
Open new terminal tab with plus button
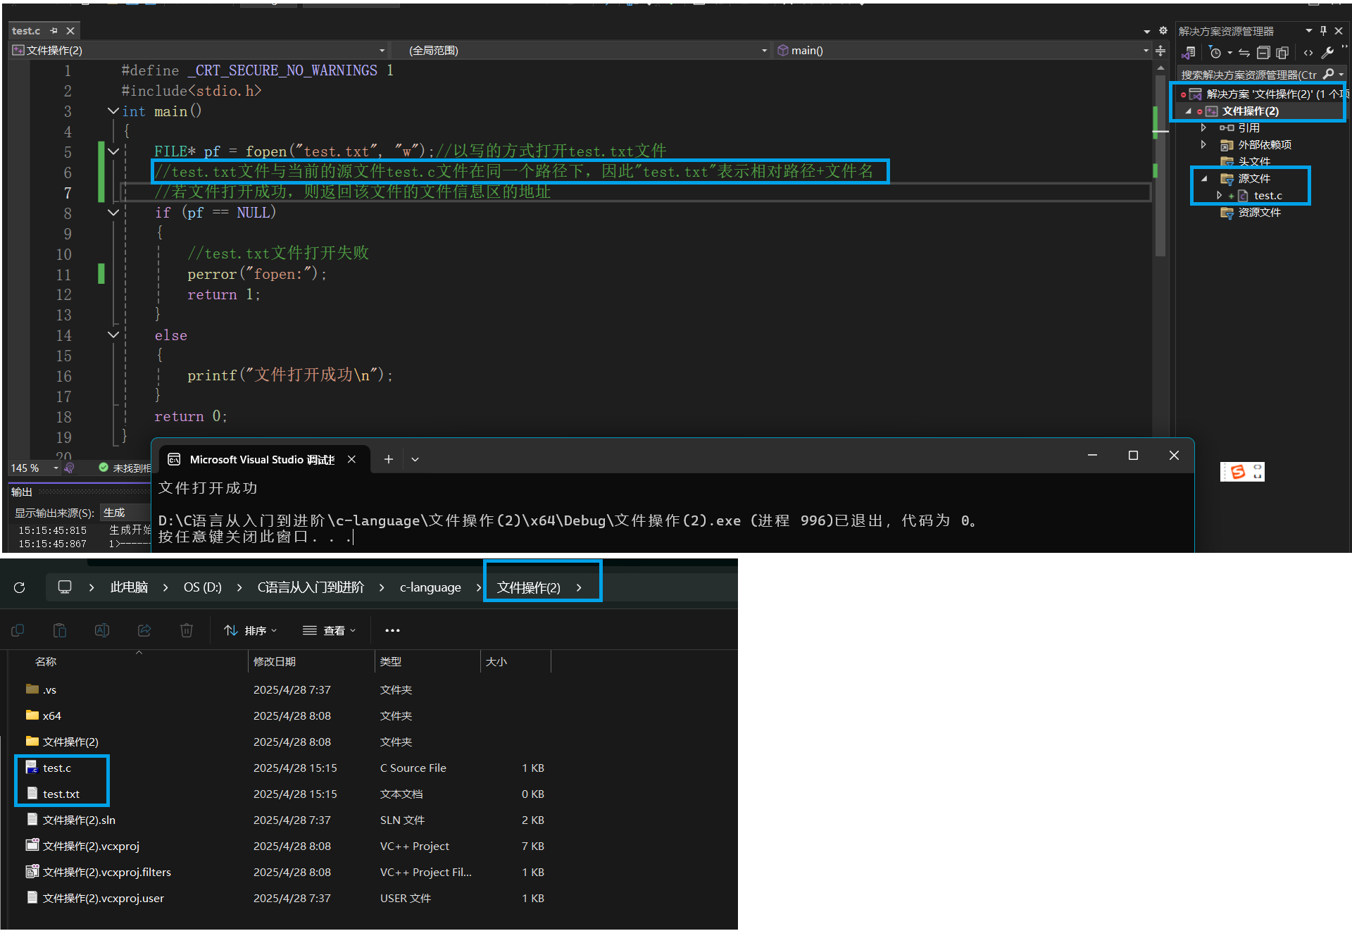pyautogui.click(x=388, y=459)
